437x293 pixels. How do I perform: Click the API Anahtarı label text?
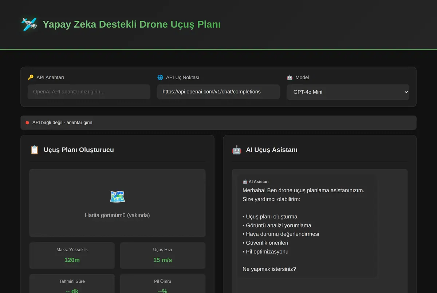click(x=50, y=77)
